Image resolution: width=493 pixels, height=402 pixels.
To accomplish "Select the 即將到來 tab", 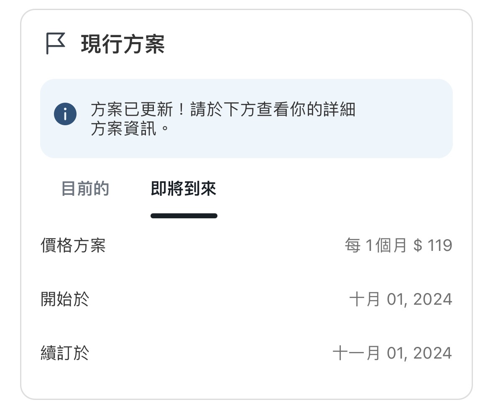I will [183, 189].
